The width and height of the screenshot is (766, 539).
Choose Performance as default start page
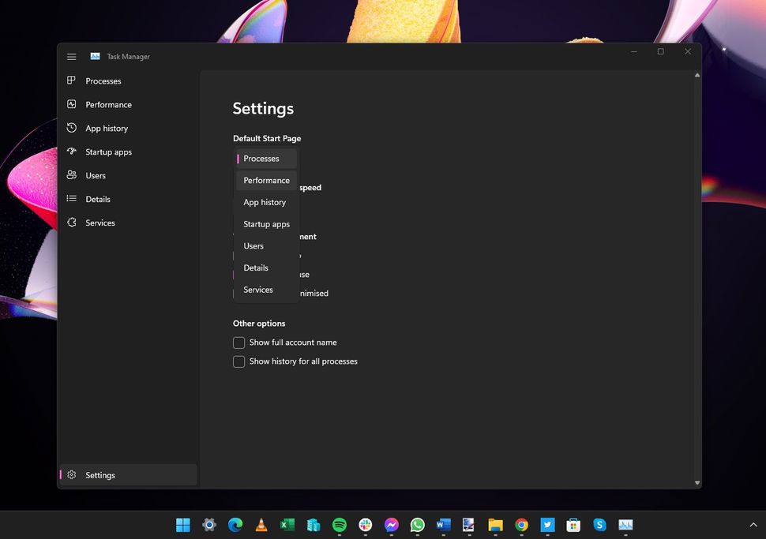click(266, 180)
